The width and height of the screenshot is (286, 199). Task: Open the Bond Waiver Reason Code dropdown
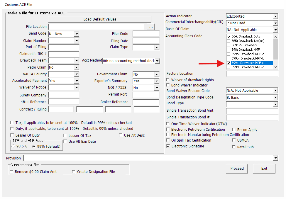tap(276, 91)
